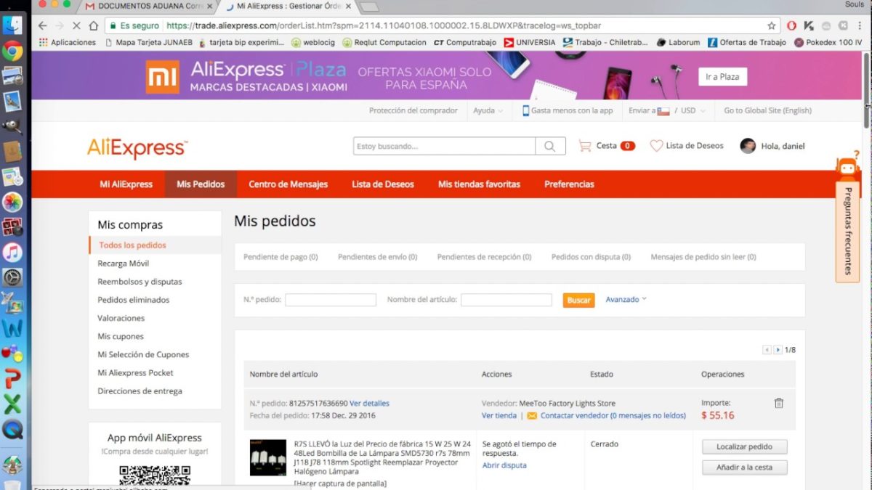Viewport: 872px width, 490px height.
Task: Click the R7S LED bulb product thumbnail
Action: 268,457
